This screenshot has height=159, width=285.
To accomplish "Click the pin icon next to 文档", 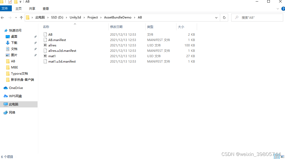I will 35,49.
